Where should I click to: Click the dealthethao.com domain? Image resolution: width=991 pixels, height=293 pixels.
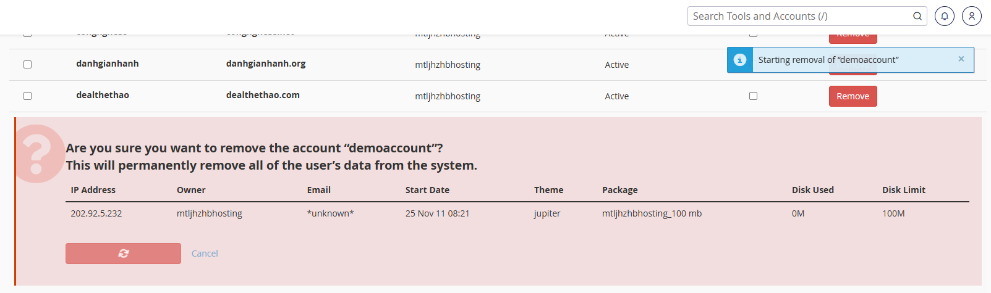[263, 95]
